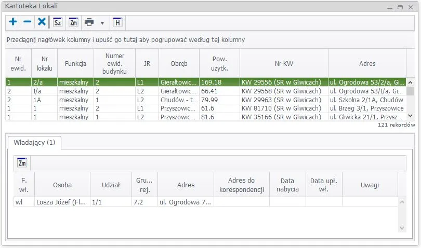Screen dimensions: 421x248
Task: Click the Zm icon in Władający panel
Action: click(x=22, y=163)
